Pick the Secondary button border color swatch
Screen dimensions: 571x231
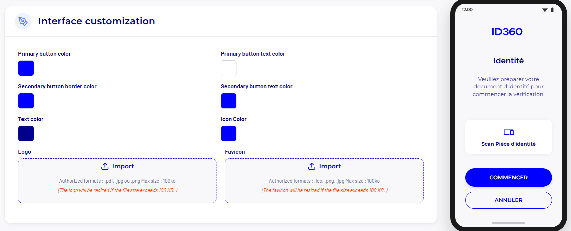point(26,101)
